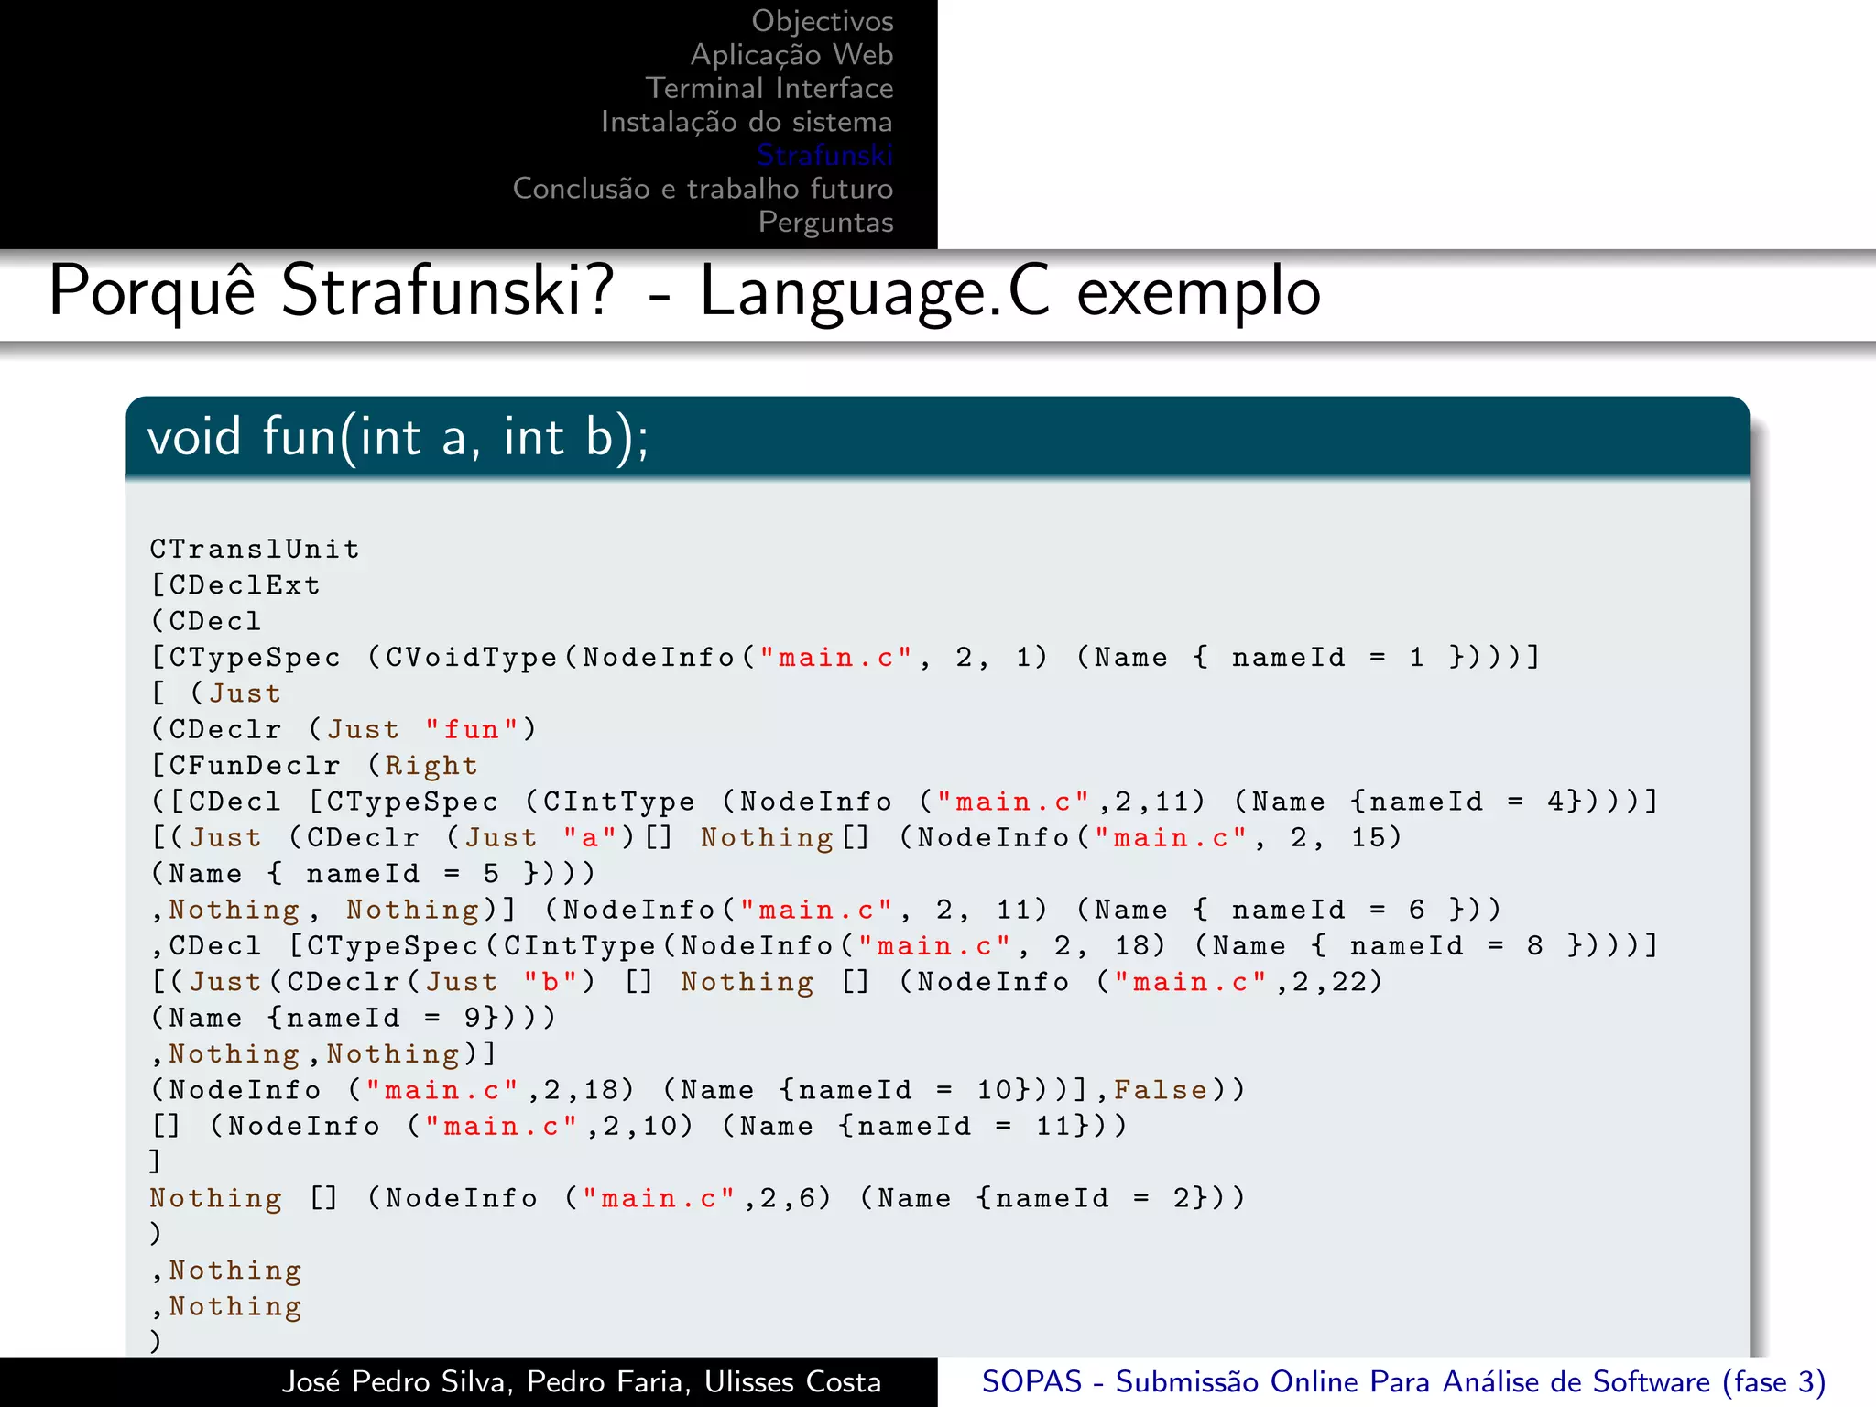Viewport: 1876px width, 1407px height.
Task: Click the SOPAS presentation title in footer
Action: [1403, 1382]
